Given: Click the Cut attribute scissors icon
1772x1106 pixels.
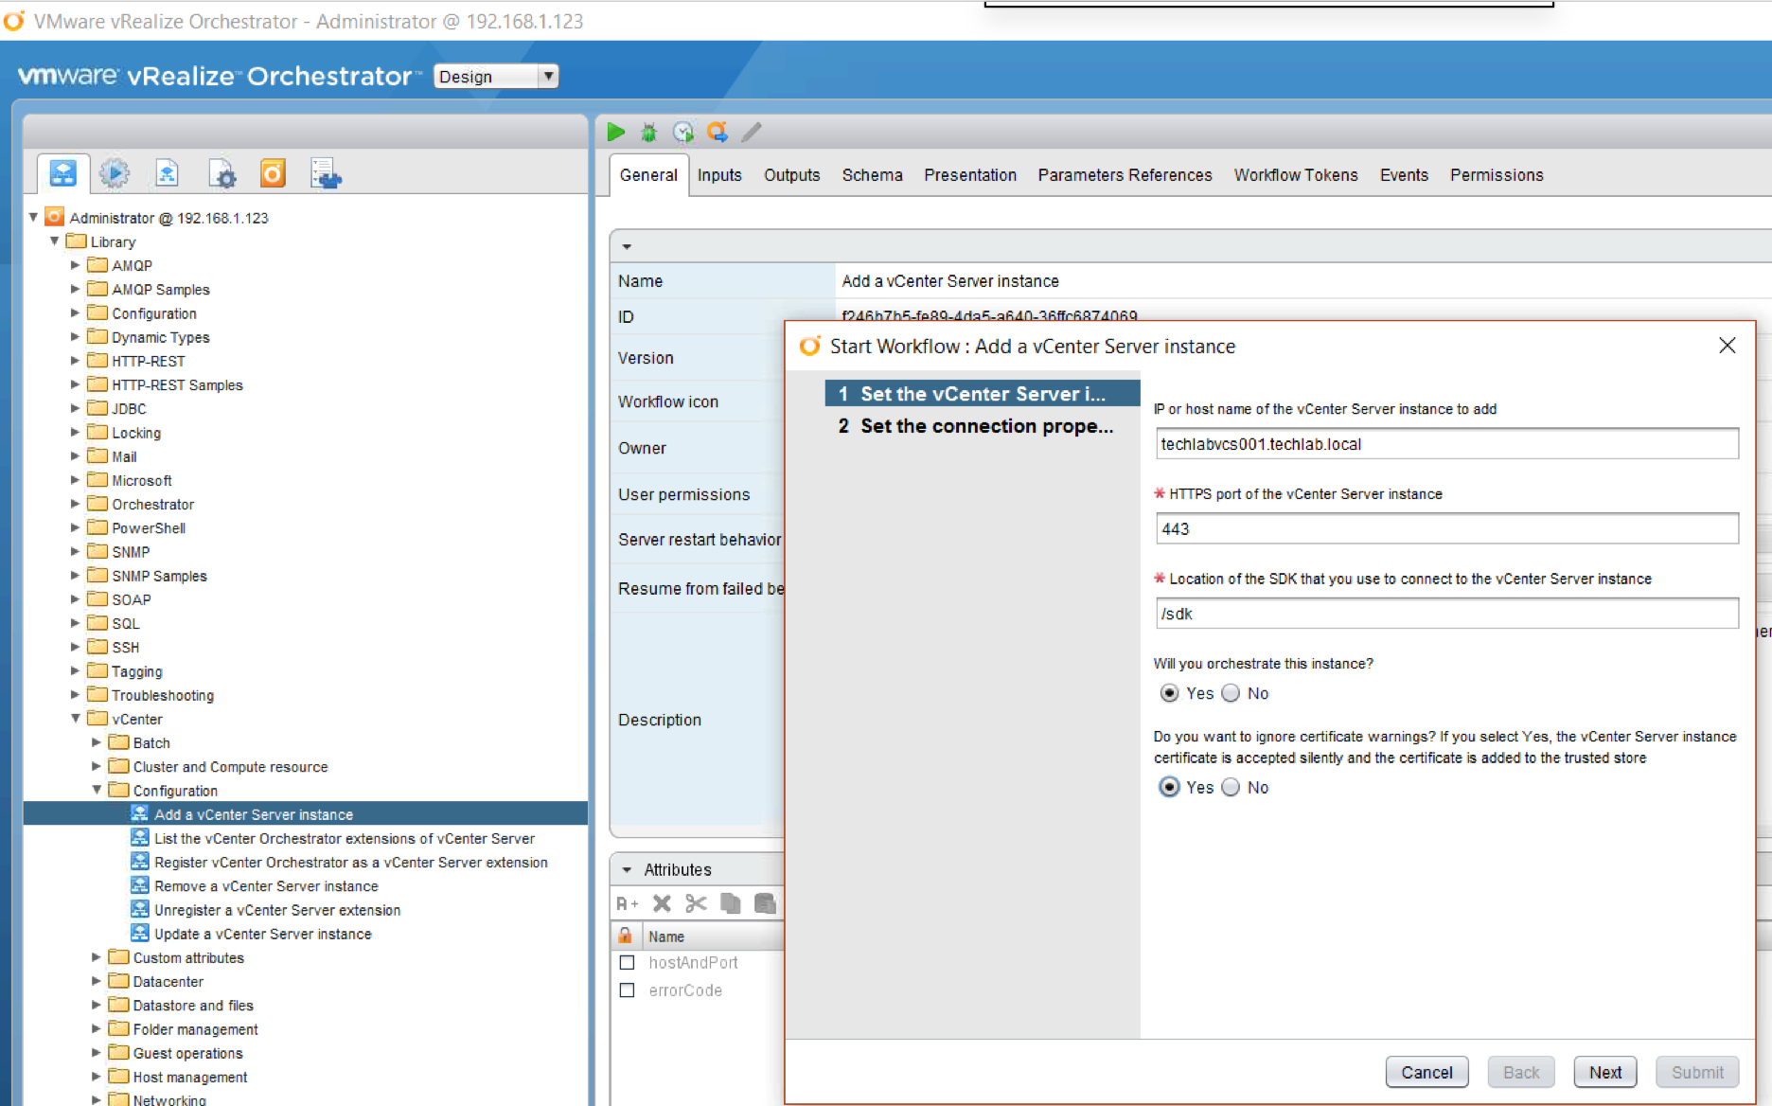Looking at the screenshot, I should [696, 903].
